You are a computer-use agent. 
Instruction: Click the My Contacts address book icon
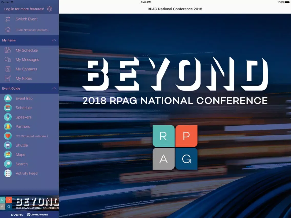point(8,69)
